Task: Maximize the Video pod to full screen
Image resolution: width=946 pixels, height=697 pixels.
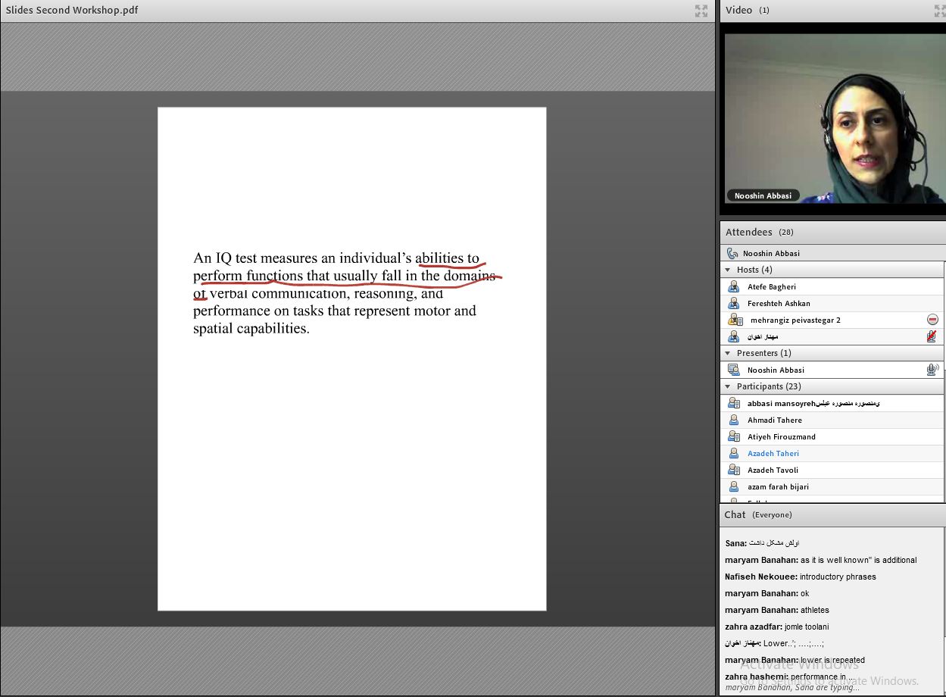Action: 939,11
